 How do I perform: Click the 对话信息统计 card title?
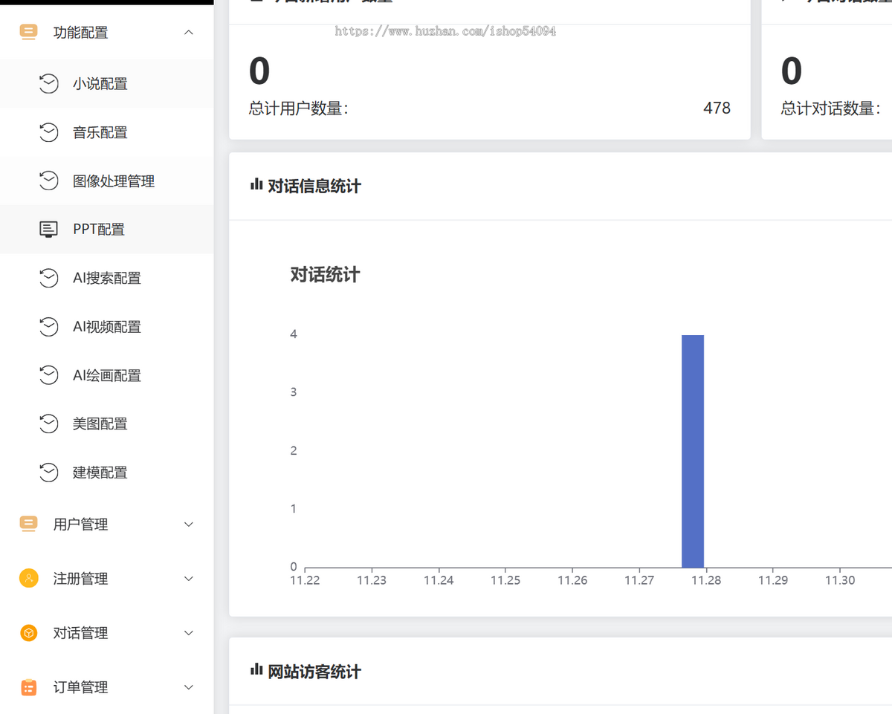[x=314, y=186]
